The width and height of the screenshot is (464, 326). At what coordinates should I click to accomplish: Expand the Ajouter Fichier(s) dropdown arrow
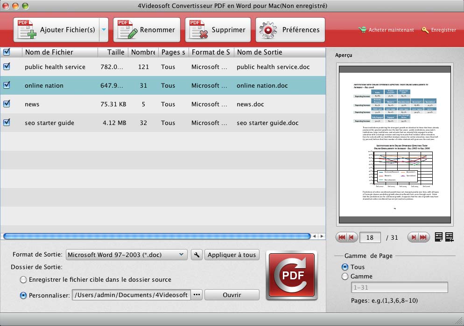104,30
